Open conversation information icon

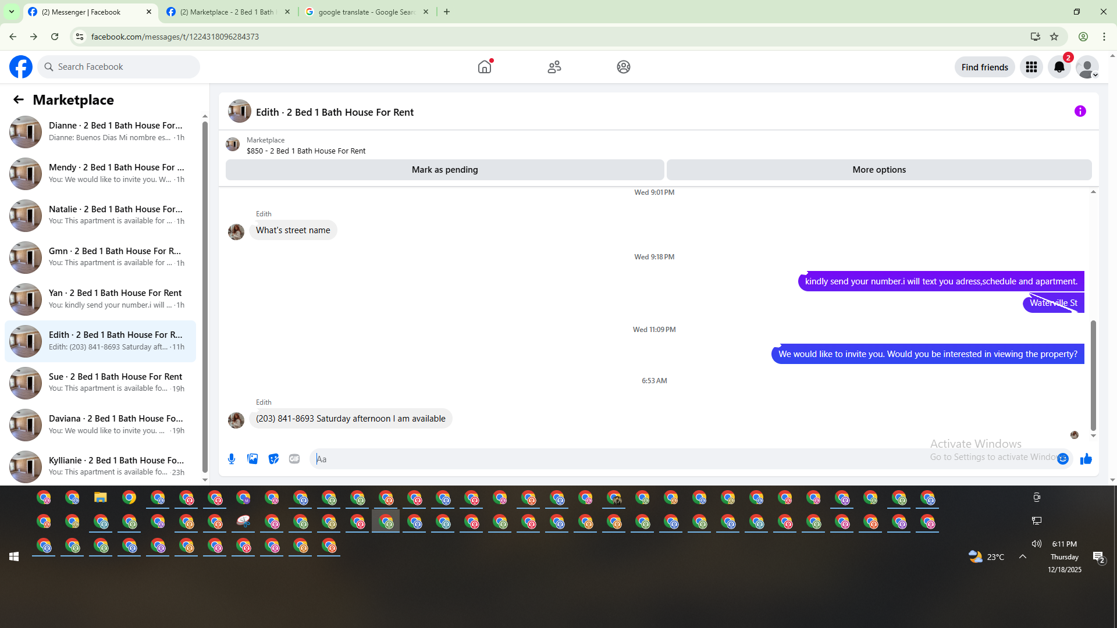click(x=1080, y=111)
